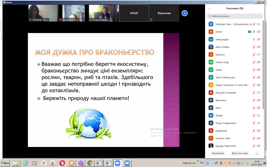Select Влада Кайданович's video thumbnail
The image size is (267, 167).
click(104, 13)
